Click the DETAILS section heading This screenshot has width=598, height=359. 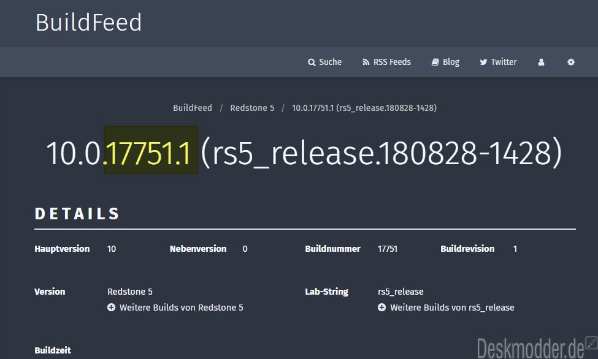[77, 214]
